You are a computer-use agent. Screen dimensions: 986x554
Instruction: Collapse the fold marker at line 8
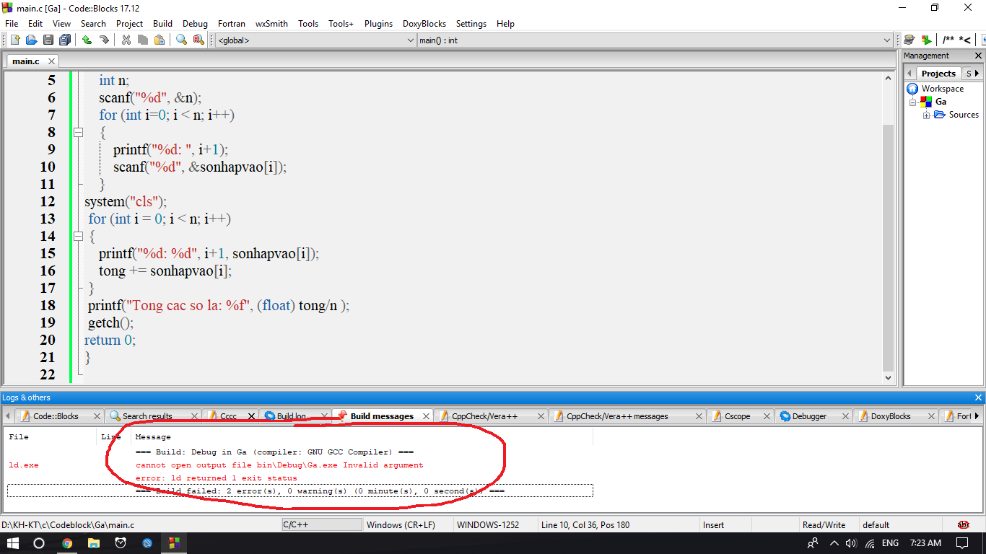click(x=79, y=132)
